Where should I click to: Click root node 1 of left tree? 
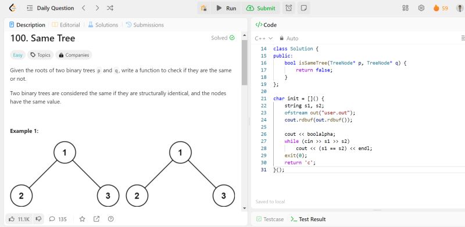click(65, 152)
